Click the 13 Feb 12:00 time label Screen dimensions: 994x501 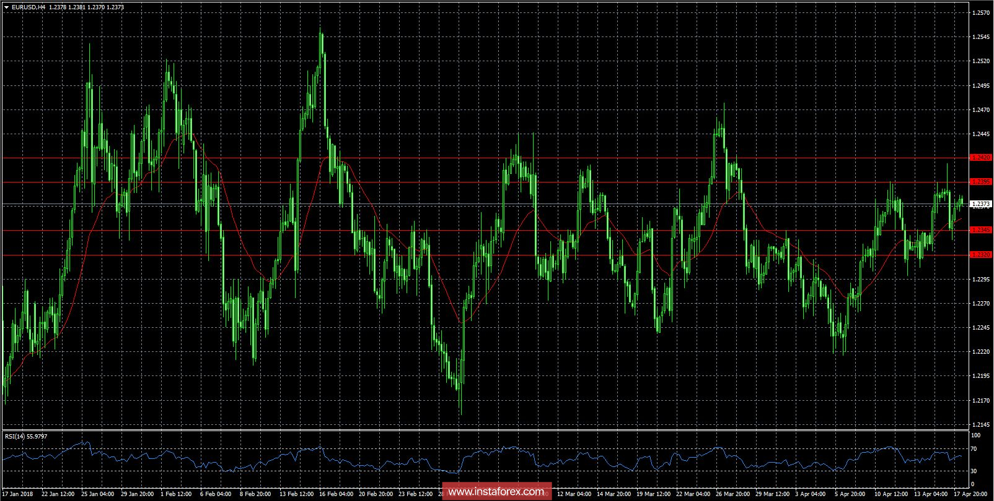tap(297, 494)
